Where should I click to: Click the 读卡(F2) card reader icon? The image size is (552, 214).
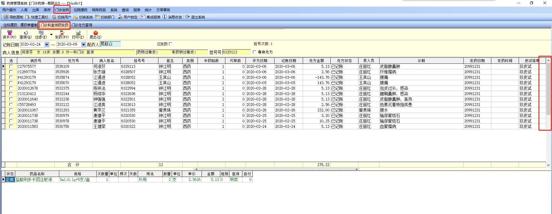9,33
